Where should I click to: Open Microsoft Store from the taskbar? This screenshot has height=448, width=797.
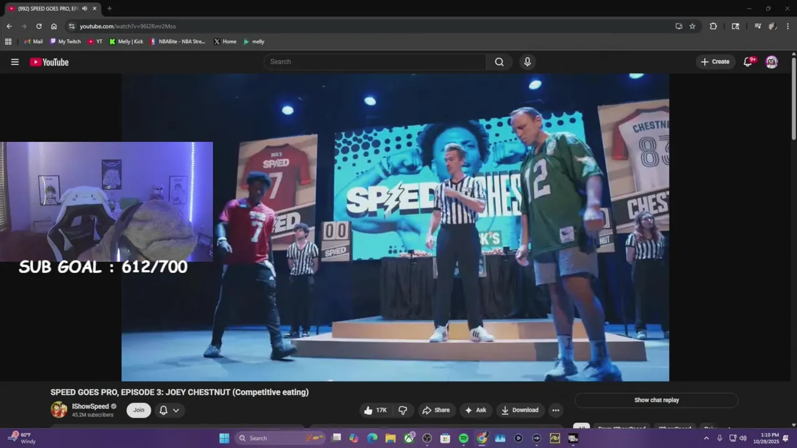tap(445, 438)
